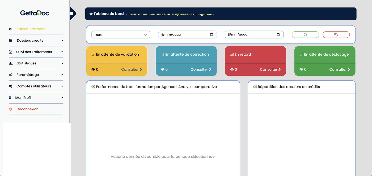Click chart icon in En attente de validation card
This screenshot has height=176, width=372.
[x=93, y=54]
